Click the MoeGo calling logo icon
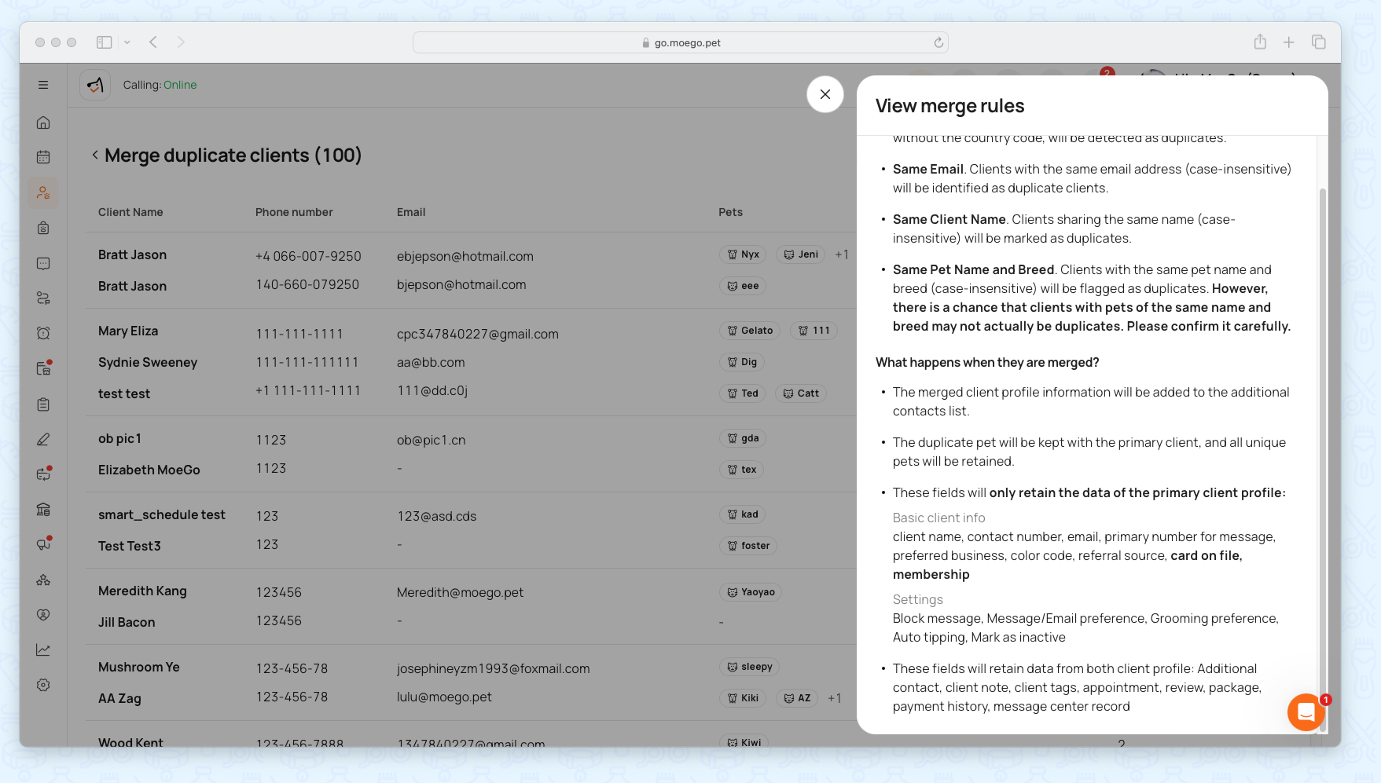1381x783 pixels. click(x=95, y=85)
